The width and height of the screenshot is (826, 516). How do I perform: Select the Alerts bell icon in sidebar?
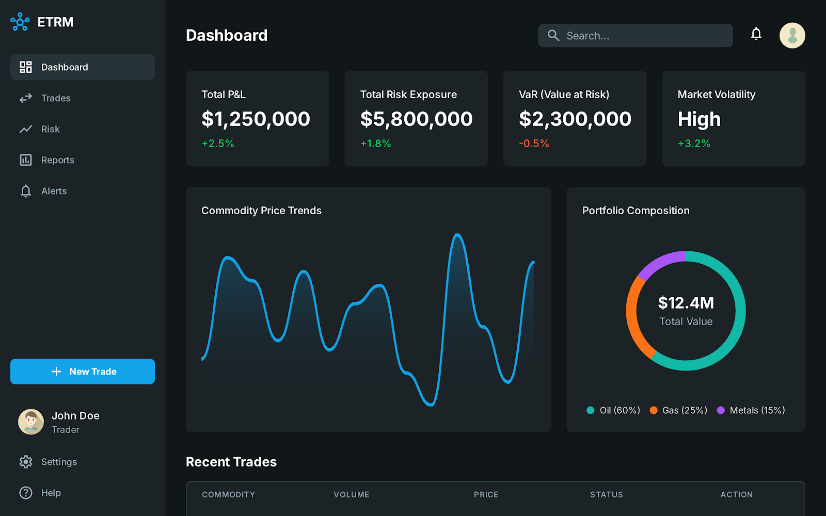click(26, 191)
